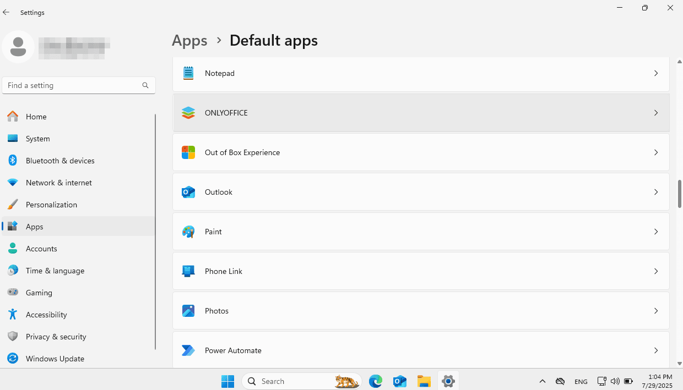Viewport: 683px width, 390px height.
Task: Open Gaming settings
Action: (78, 293)
